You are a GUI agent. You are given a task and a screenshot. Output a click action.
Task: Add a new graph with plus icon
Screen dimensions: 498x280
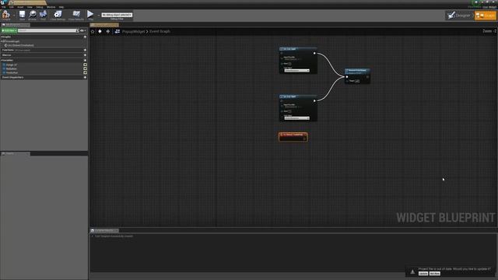click(x=85, y=37)
